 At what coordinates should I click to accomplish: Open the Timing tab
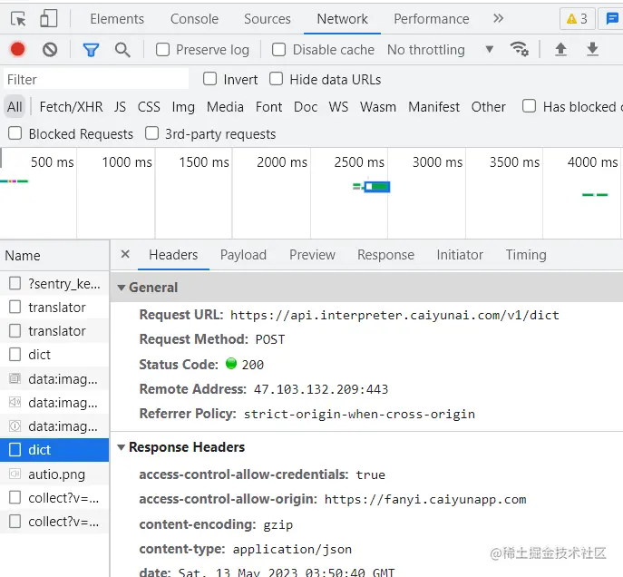tap(526, 255)
